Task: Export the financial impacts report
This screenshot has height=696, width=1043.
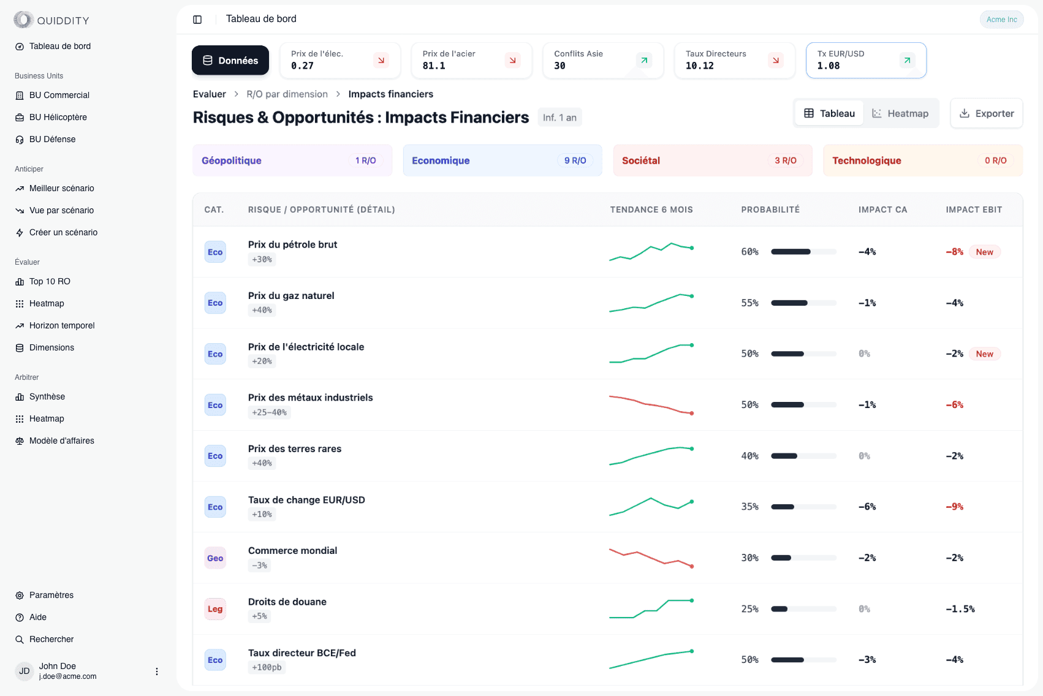Action: 986,113
